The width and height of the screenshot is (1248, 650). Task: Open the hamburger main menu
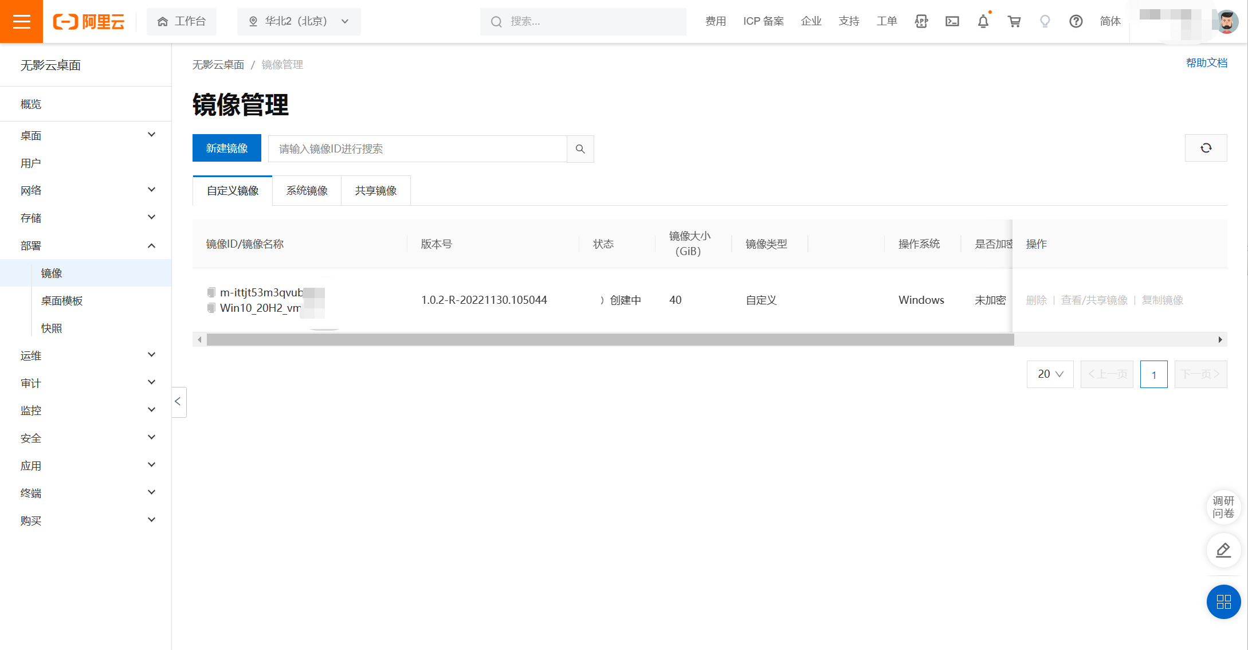click(21, 21)
